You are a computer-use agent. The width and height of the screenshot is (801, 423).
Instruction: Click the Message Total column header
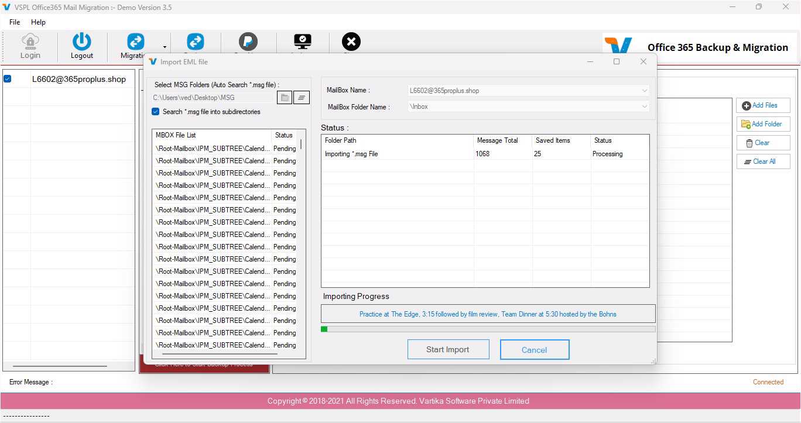pyautogui.click(x=503, y=140)
